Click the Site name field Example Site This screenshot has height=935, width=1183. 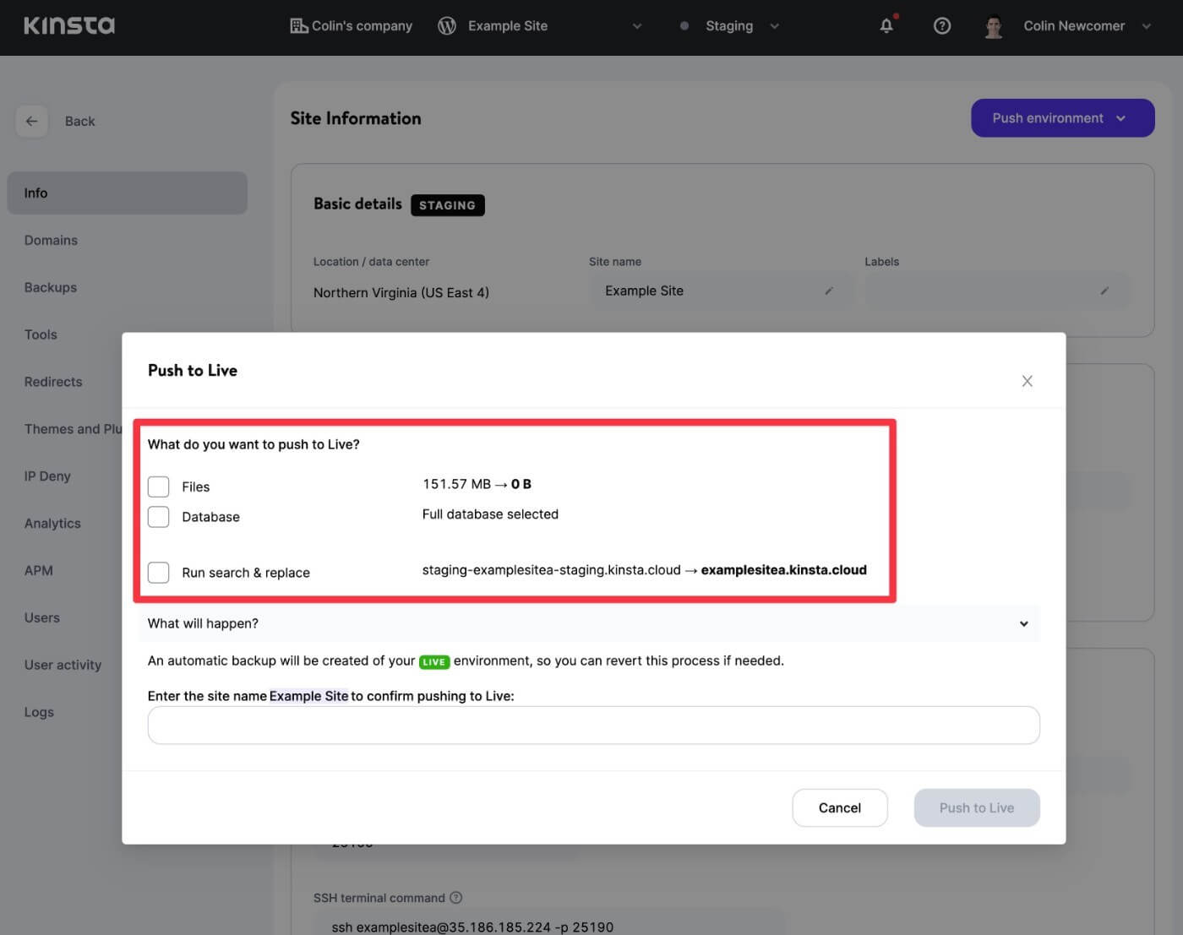pyautogui.click(x=721, y=291)
